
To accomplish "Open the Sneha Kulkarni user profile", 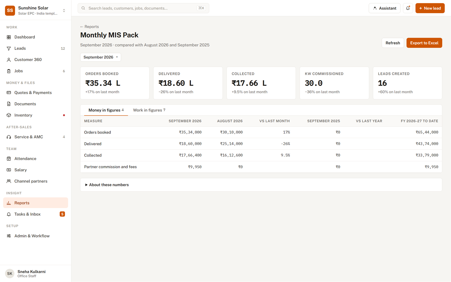I will [x=35, y=274].
